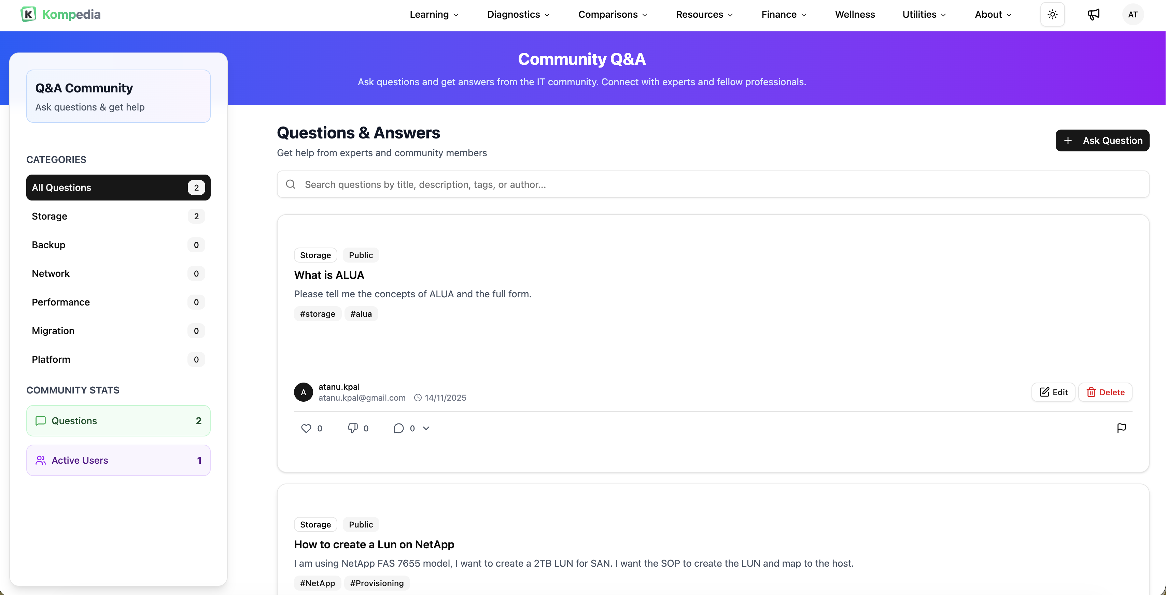
Task: Toggle the light/dark theme sun icon
Action: (x=1052, y=14)
